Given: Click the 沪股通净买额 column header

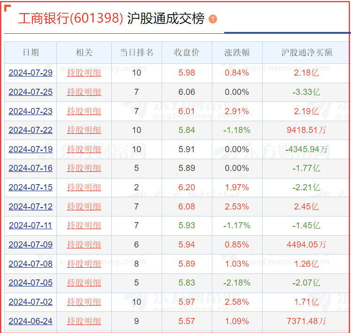Looking at the screenshot, I should pyautogui.click(x=307, y=53).
